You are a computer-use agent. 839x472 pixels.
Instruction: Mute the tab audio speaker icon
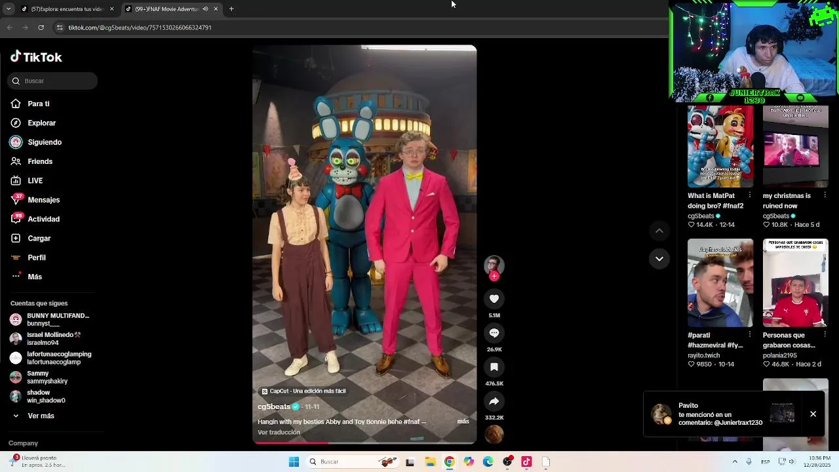tap(205, 9)
